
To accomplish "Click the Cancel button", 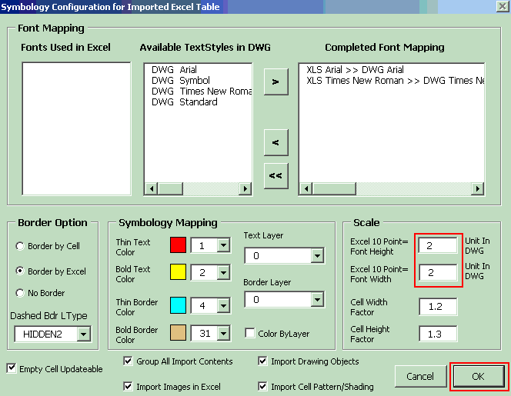I will pos(420,377).
